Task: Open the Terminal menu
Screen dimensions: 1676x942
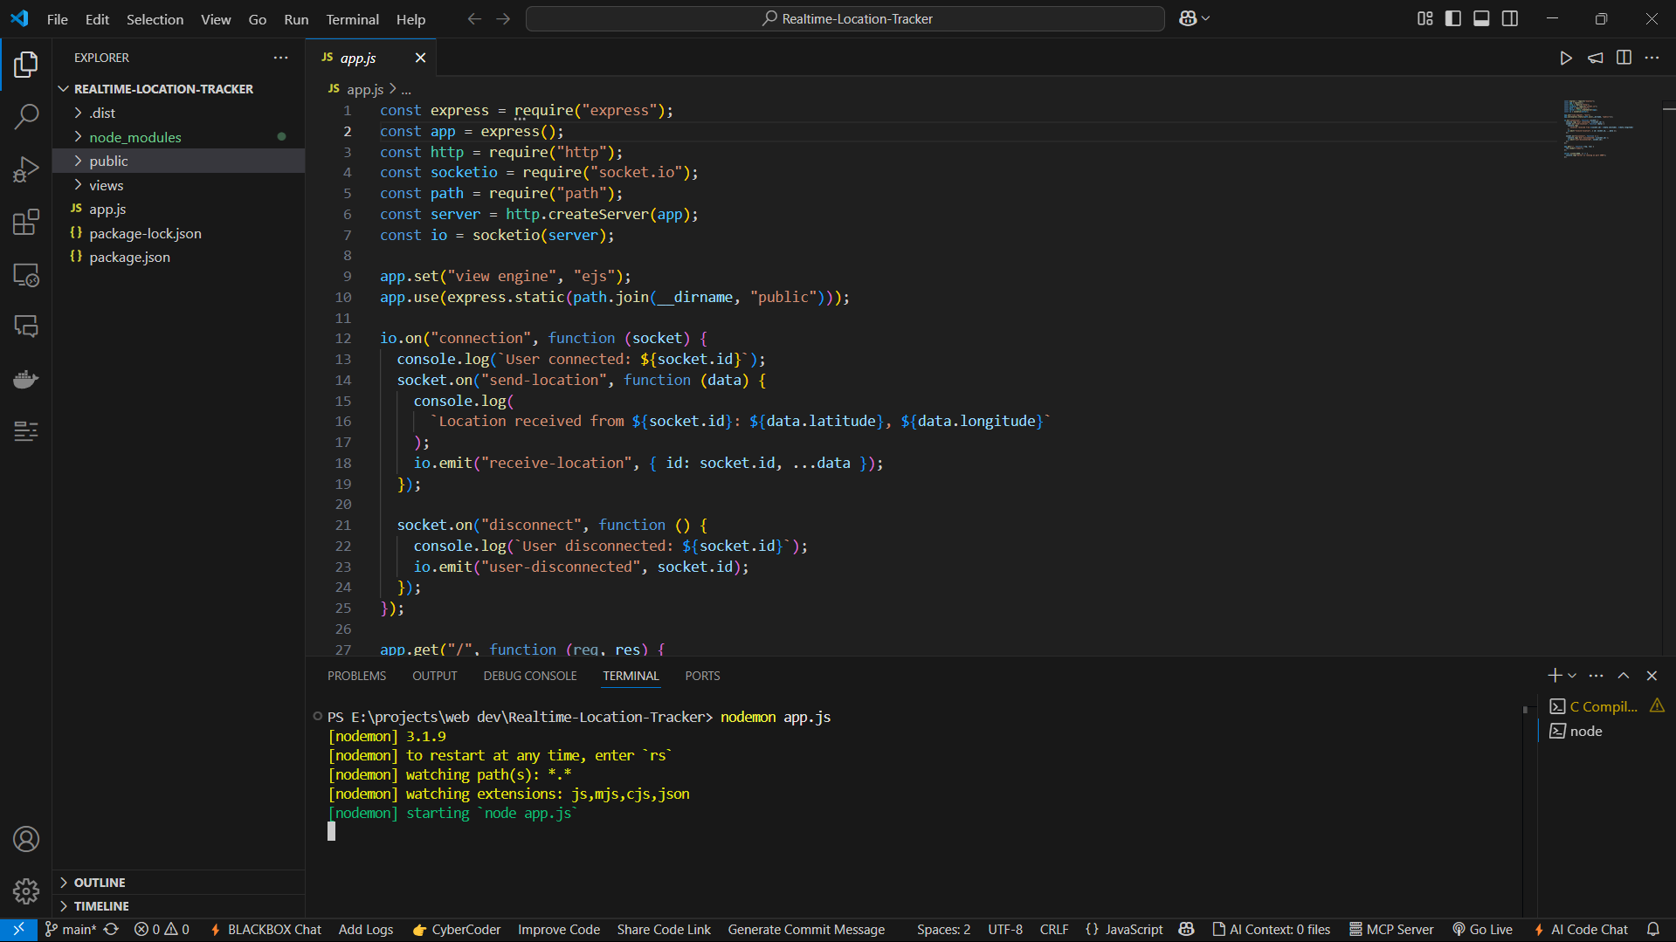Action: [x=352, y=19]
